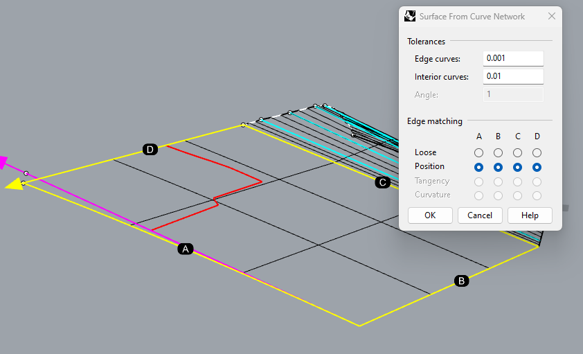This screenshot has height=354, width=583.
Task: Click the Rhino icon in dialog title
Action: click(x=410, y=16)
